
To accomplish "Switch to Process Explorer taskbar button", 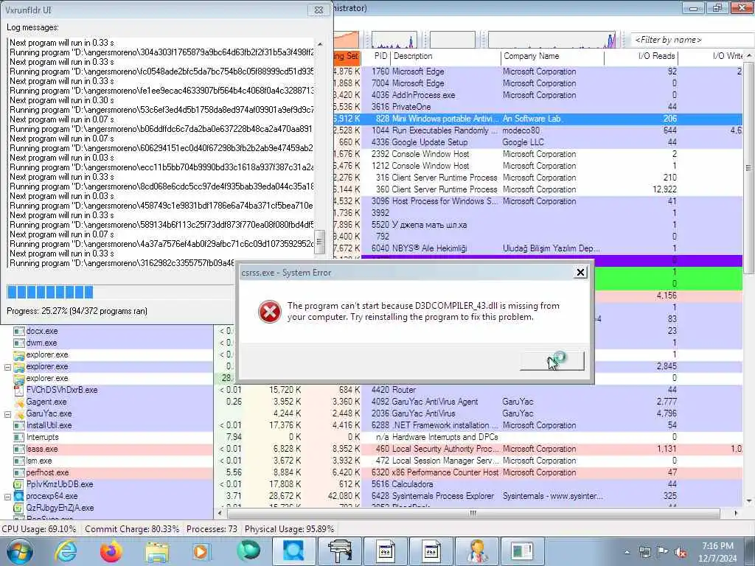I will tap(294, 551).
